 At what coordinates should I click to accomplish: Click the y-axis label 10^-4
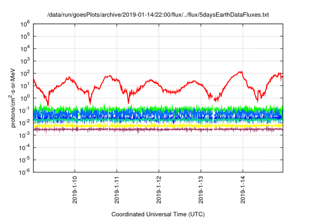25,148
